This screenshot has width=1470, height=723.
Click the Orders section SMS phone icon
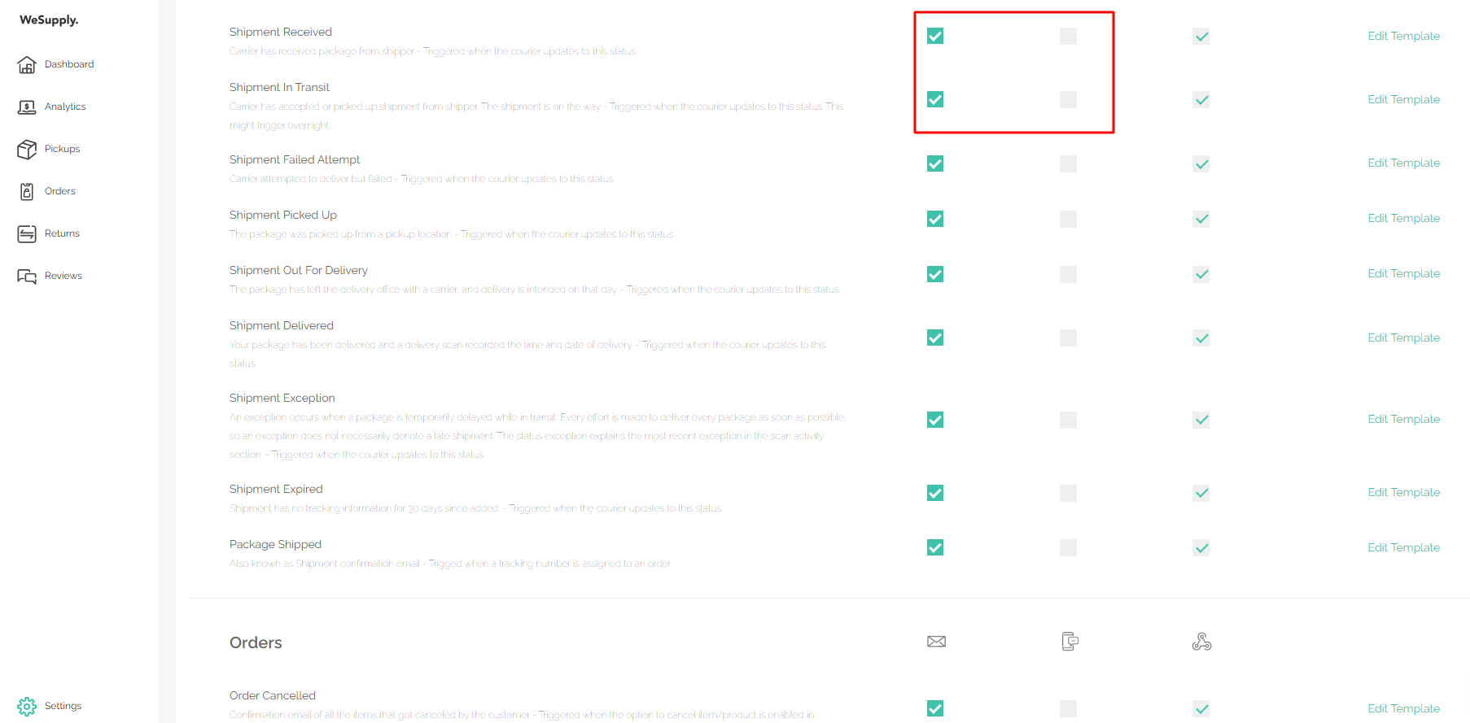[1070, 642]
